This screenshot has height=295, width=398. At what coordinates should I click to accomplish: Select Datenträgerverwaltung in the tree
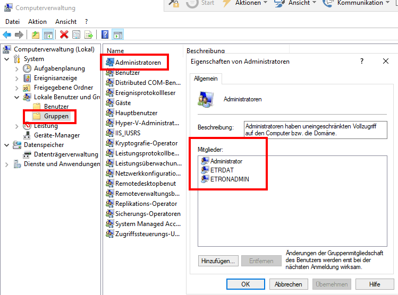(x=66, y=154)
